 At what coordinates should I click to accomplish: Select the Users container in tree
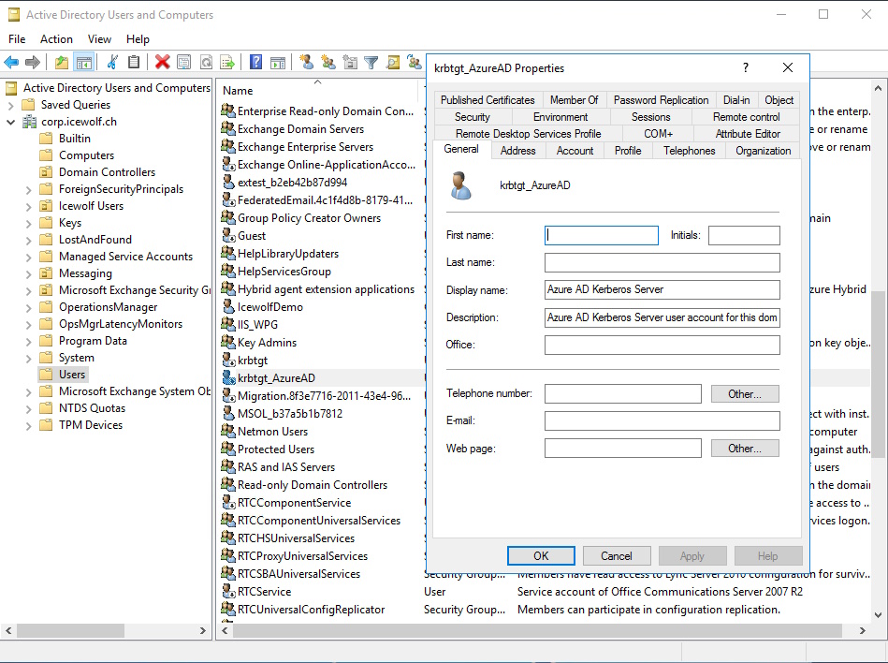point(72,375)
